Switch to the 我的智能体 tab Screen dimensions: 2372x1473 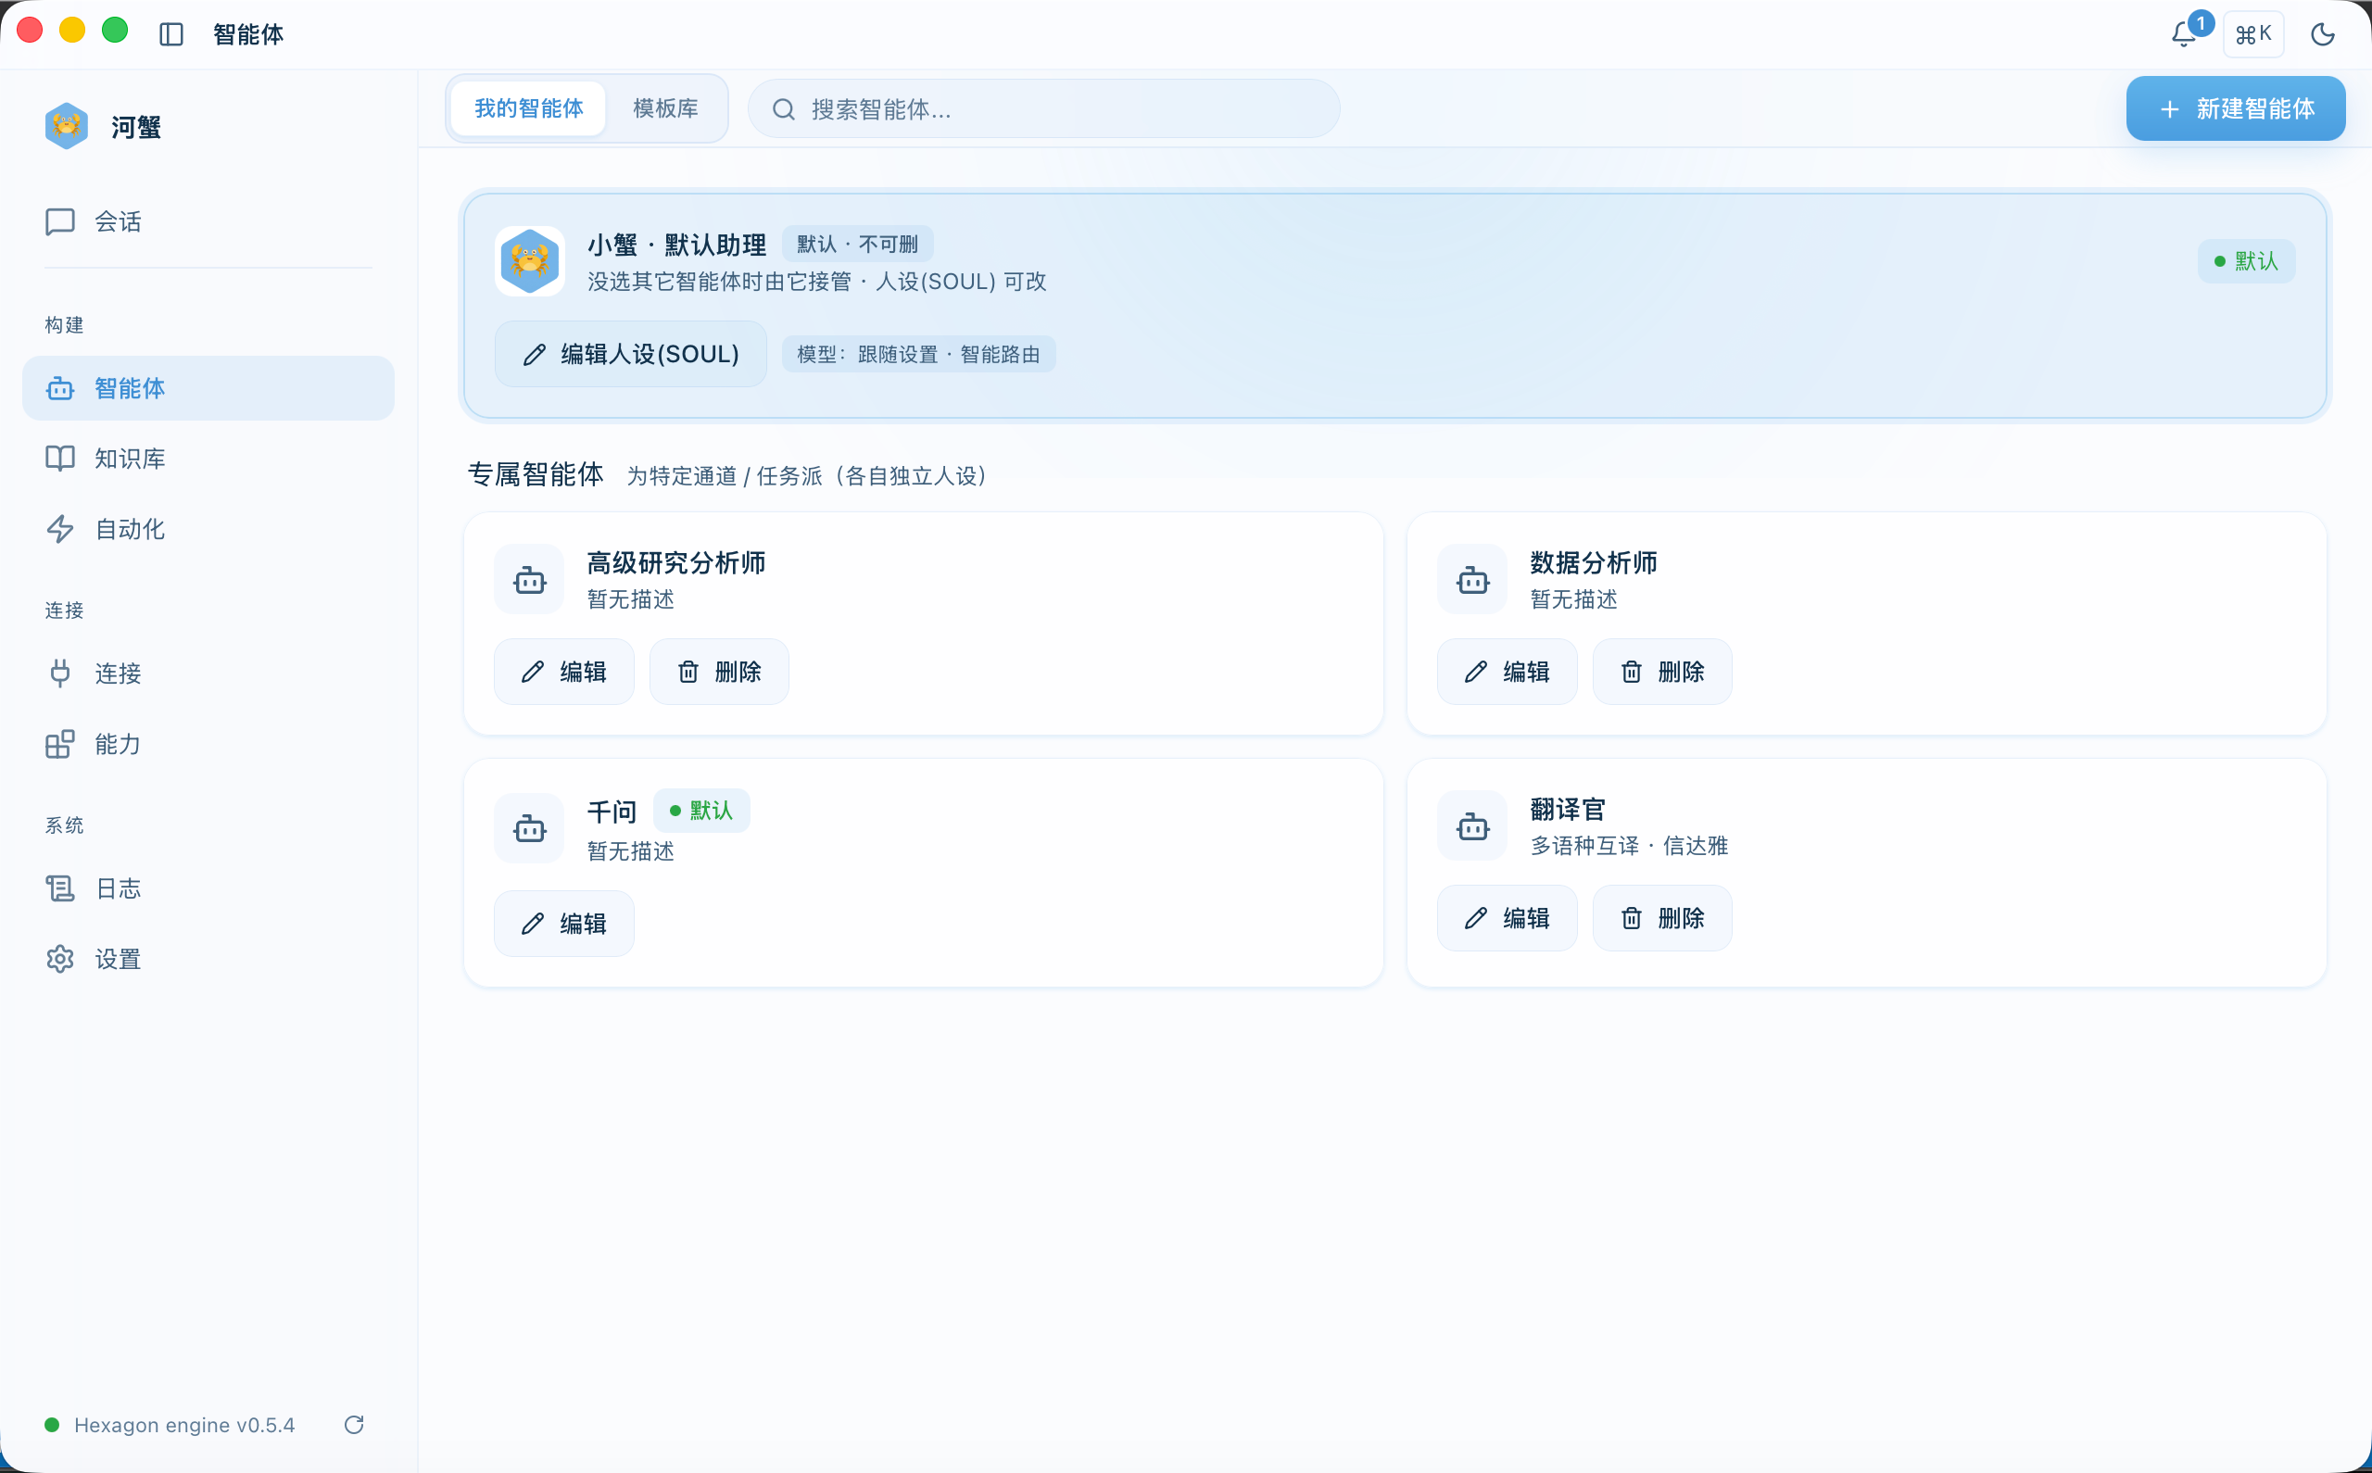click(528, 108)
